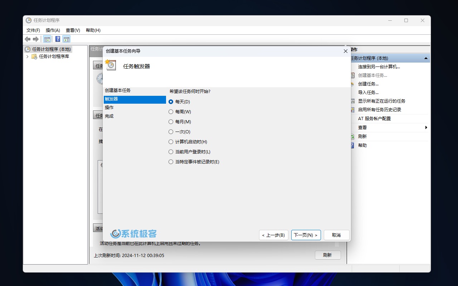Click 启用所有任务历史记录 action
Viewport: 458px width, 286px height.
(379, 109)
